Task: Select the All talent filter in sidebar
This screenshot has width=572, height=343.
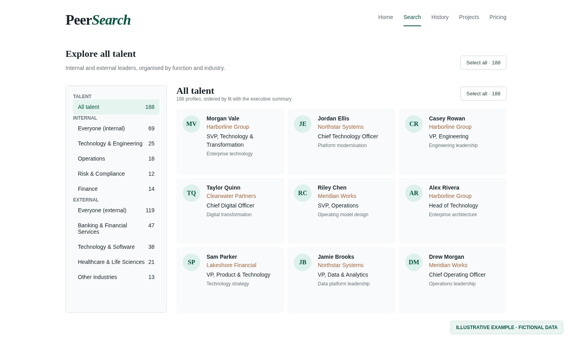Action: (116, 107)
